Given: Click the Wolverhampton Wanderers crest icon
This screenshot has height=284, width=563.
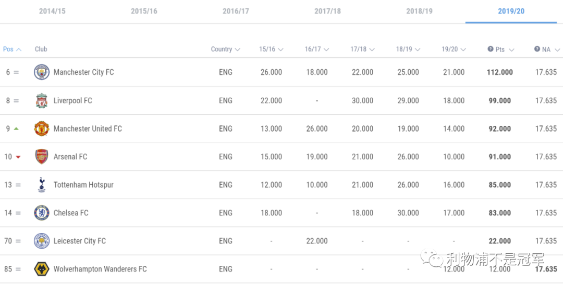Looking at the screenshot, I should (x=42, y=269).
